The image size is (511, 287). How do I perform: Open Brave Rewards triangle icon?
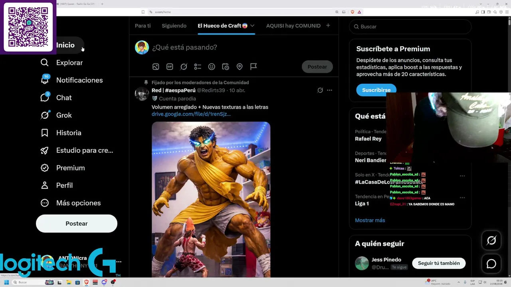coord(359,12)
